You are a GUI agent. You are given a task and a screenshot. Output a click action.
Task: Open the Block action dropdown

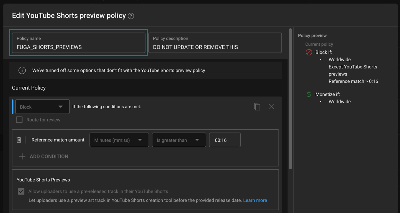[42, 107]
